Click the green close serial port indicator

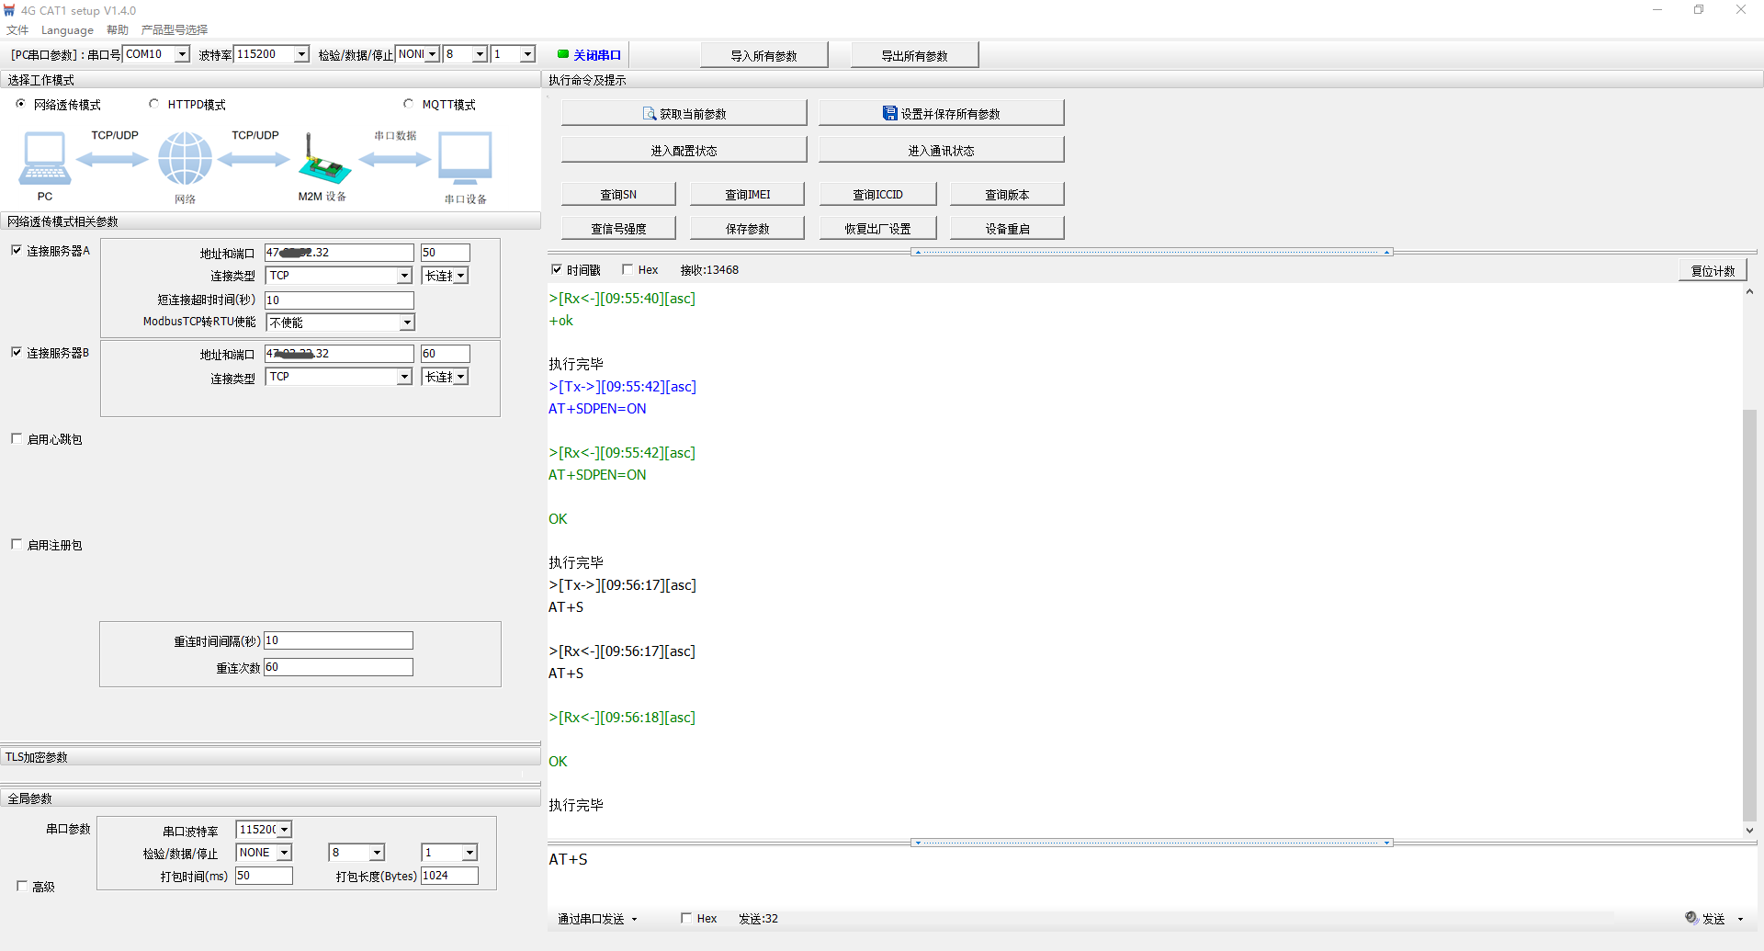click(563, 54)
